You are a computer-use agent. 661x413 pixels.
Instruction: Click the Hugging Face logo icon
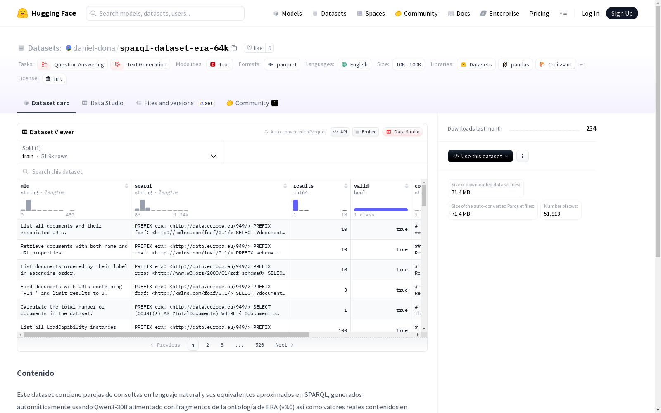23,13
